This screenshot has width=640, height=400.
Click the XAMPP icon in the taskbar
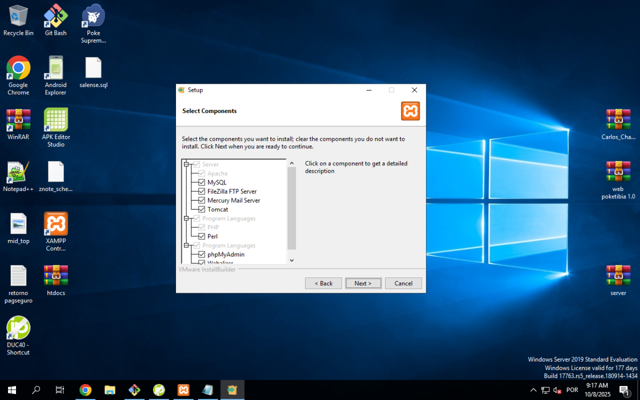[183, 390]
